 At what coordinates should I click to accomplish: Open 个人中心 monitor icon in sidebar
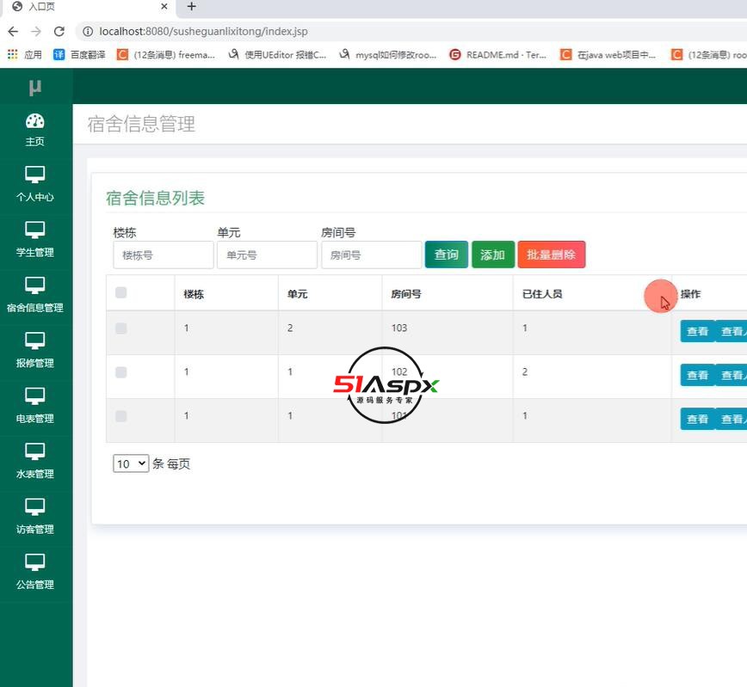coord(34,175)
